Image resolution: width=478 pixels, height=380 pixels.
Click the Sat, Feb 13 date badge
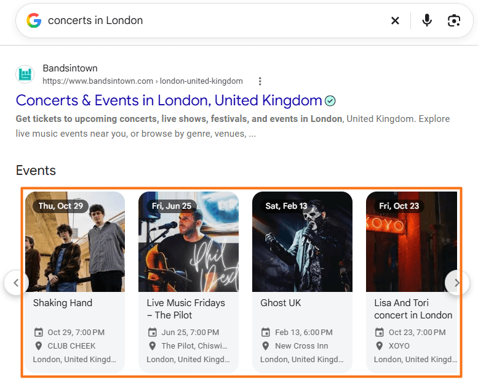286,206
